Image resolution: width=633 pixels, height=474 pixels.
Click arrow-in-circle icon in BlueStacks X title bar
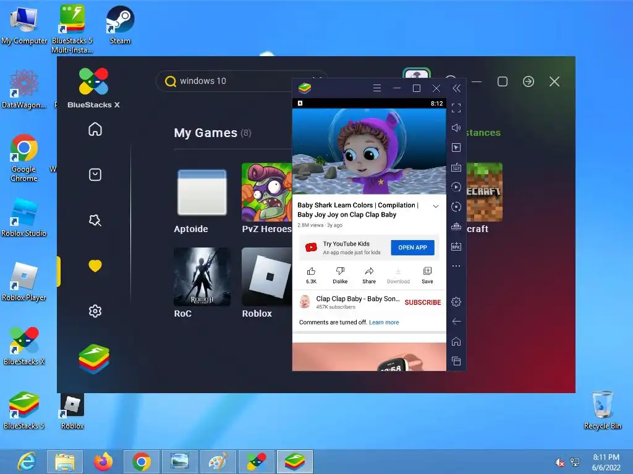529,81
